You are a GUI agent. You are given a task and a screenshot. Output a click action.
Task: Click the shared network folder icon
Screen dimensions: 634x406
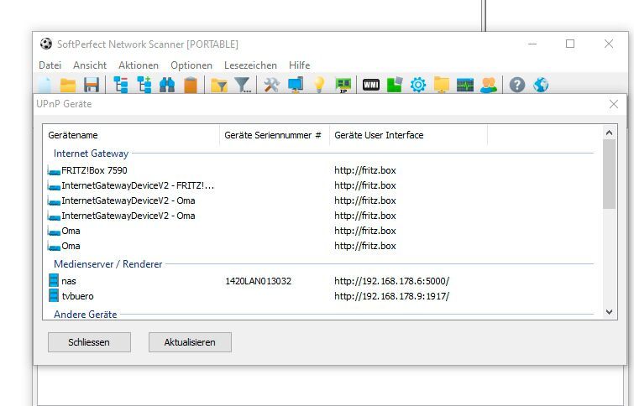click(x=442, y=85)
